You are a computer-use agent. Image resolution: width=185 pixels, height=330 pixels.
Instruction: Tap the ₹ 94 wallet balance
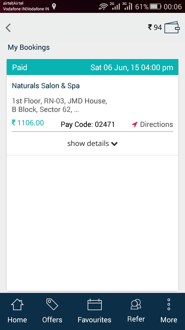[155, 27]
